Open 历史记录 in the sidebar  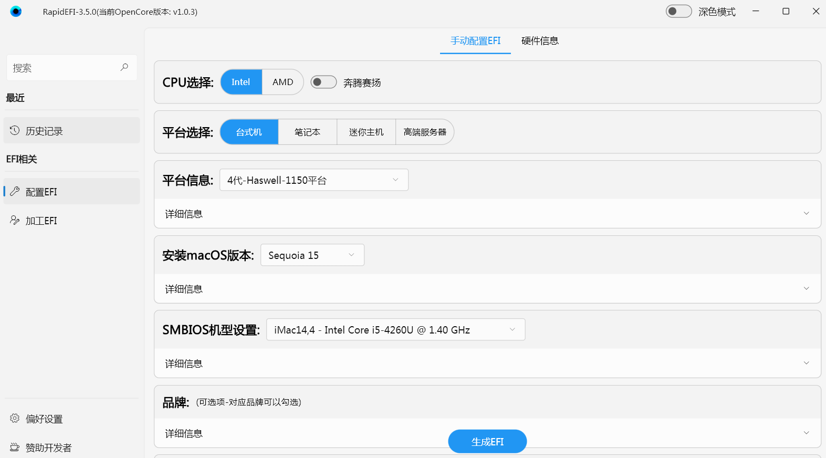(72, 130)
